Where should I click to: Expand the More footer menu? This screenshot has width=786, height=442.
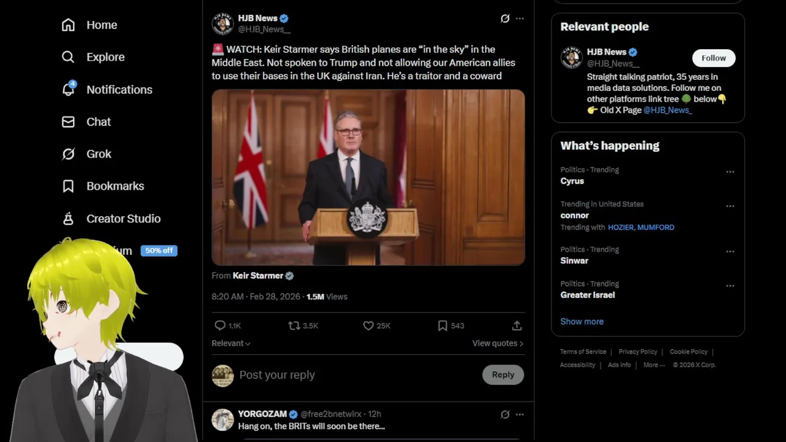[x=654, y=365]
